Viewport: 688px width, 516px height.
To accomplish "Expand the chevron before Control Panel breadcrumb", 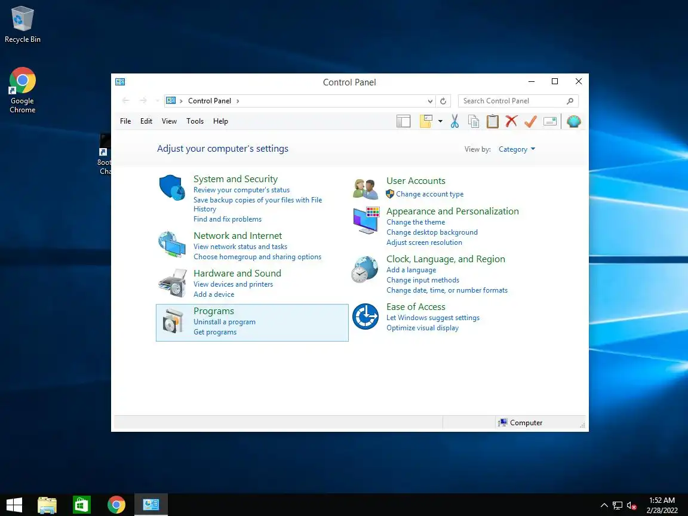I will coord(181,101).
